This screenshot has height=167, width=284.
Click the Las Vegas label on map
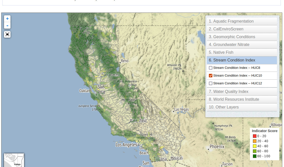(x=182, y=109)
